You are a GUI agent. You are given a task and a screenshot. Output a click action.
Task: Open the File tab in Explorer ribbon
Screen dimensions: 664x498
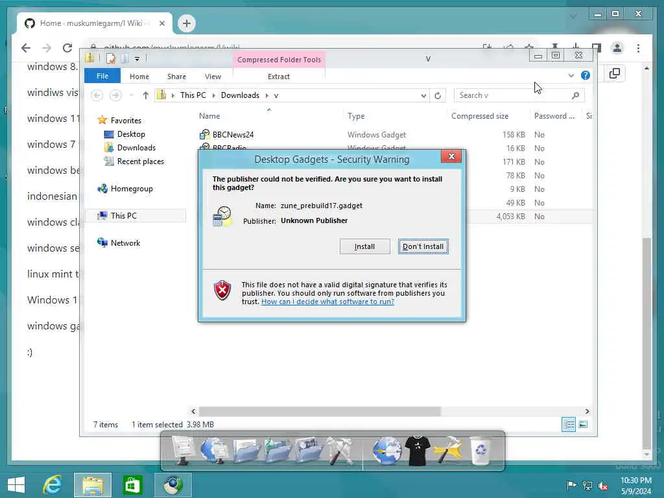tap(102, 77)
